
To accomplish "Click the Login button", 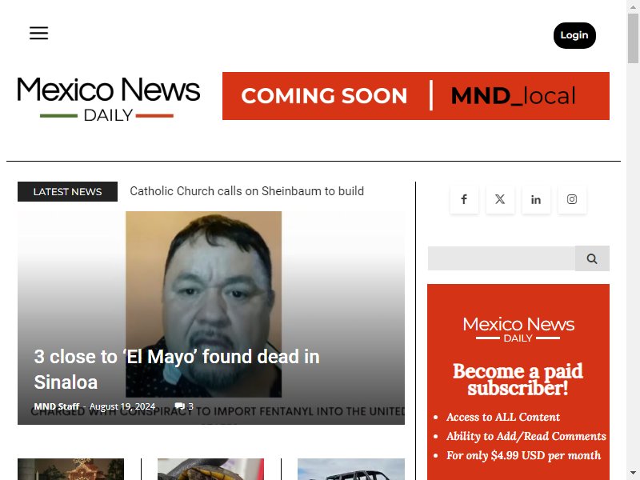I will point(574,35).
